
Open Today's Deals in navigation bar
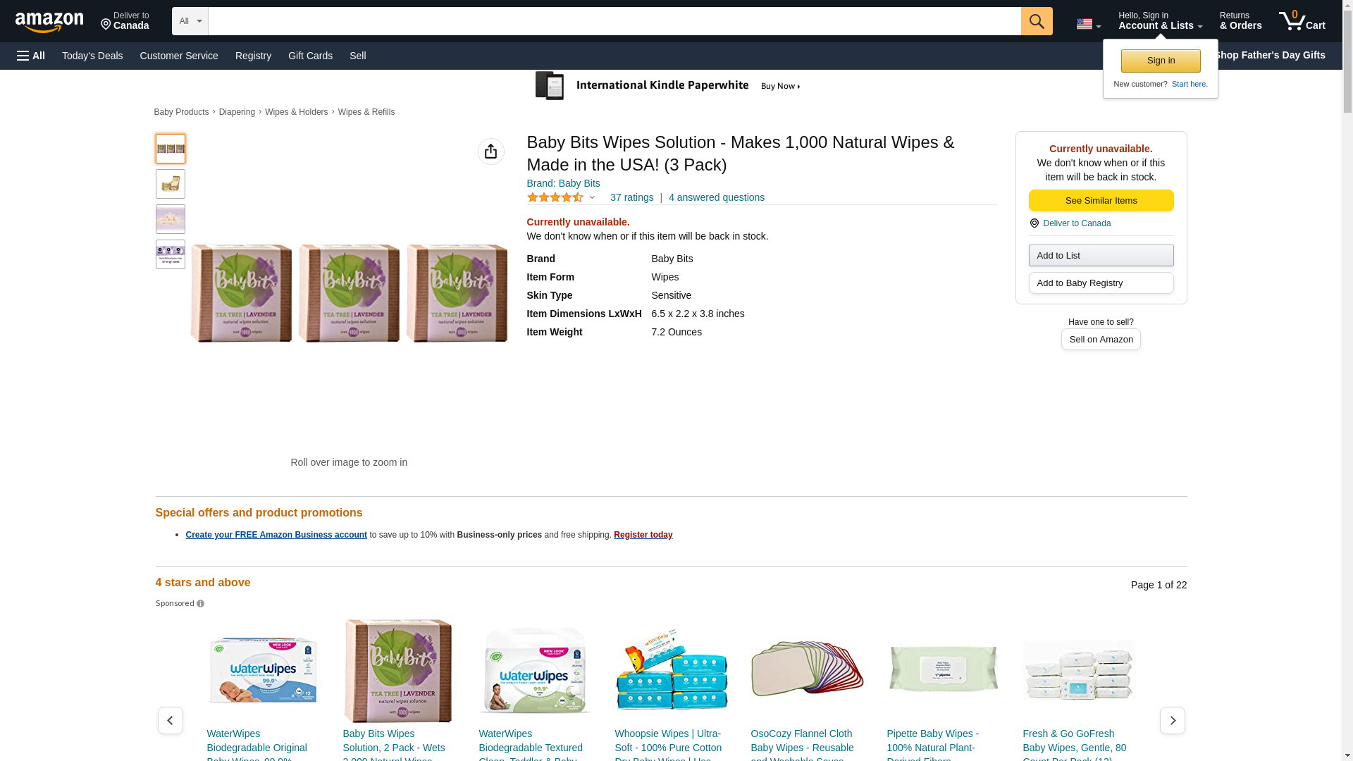click(x=92, y=56)
